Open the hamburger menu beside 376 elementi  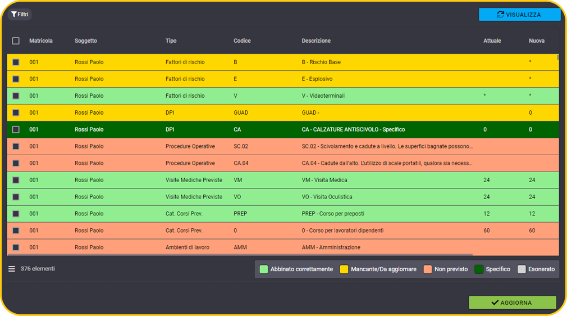click(x=12, y=269)
